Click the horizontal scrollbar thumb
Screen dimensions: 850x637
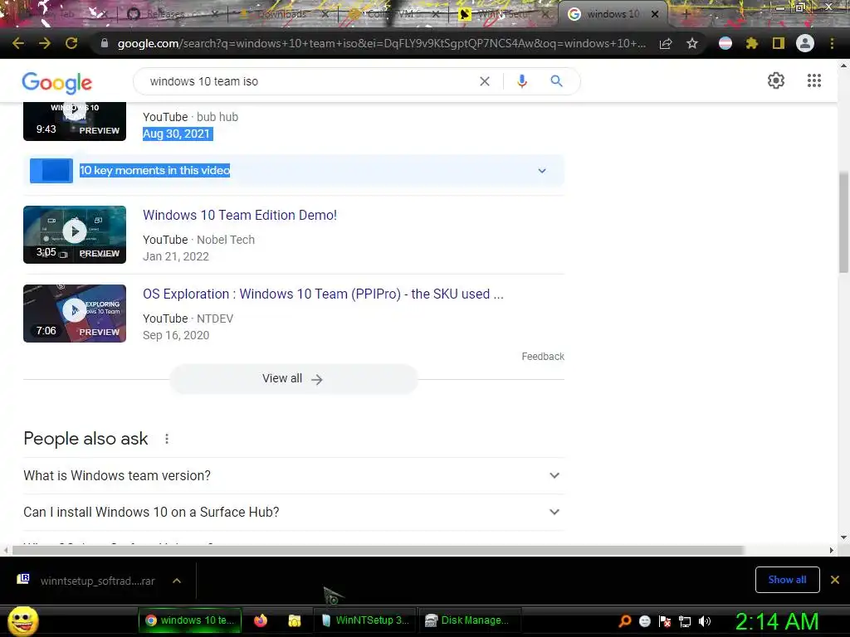(378, 551)
